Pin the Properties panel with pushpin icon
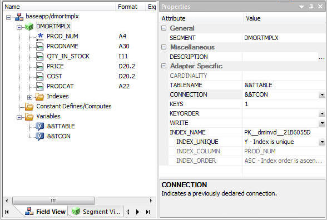 [x=311, y=7]
